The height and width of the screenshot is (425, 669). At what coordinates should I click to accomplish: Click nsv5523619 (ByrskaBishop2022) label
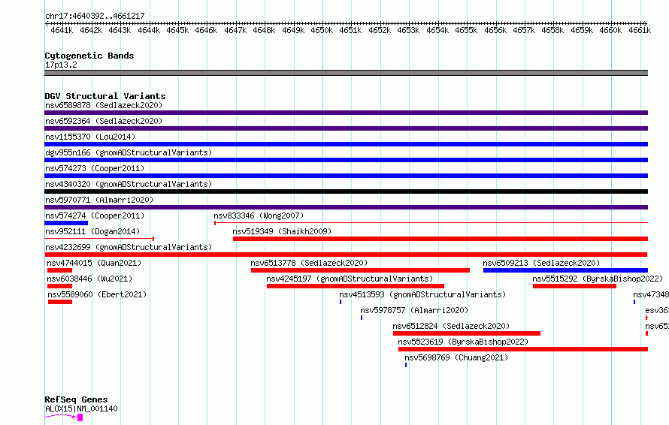click(x=463, y=342)
